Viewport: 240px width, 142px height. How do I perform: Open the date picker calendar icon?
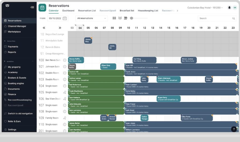pyautogui.click(x=65, y=18)
